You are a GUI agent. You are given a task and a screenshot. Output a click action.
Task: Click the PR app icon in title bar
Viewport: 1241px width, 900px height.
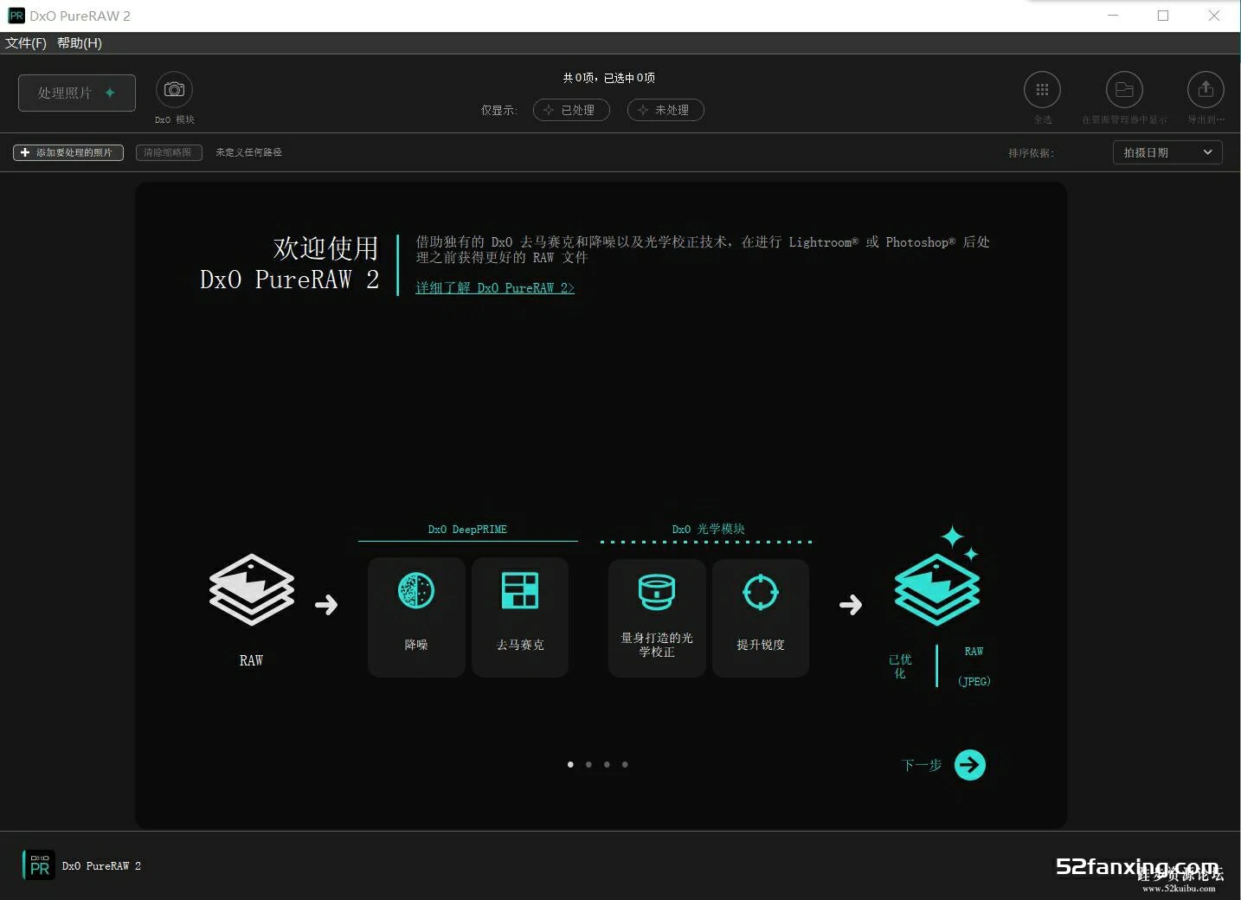click(x=16, y=16)
